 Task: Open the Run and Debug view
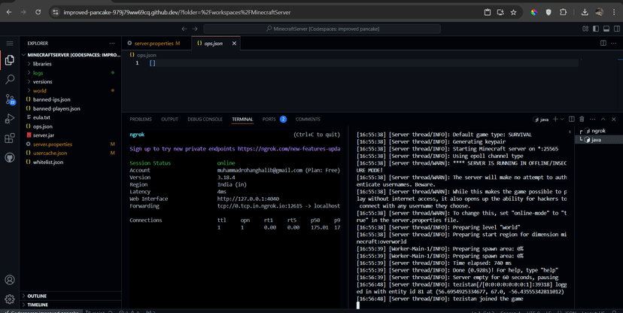[10, 119]
